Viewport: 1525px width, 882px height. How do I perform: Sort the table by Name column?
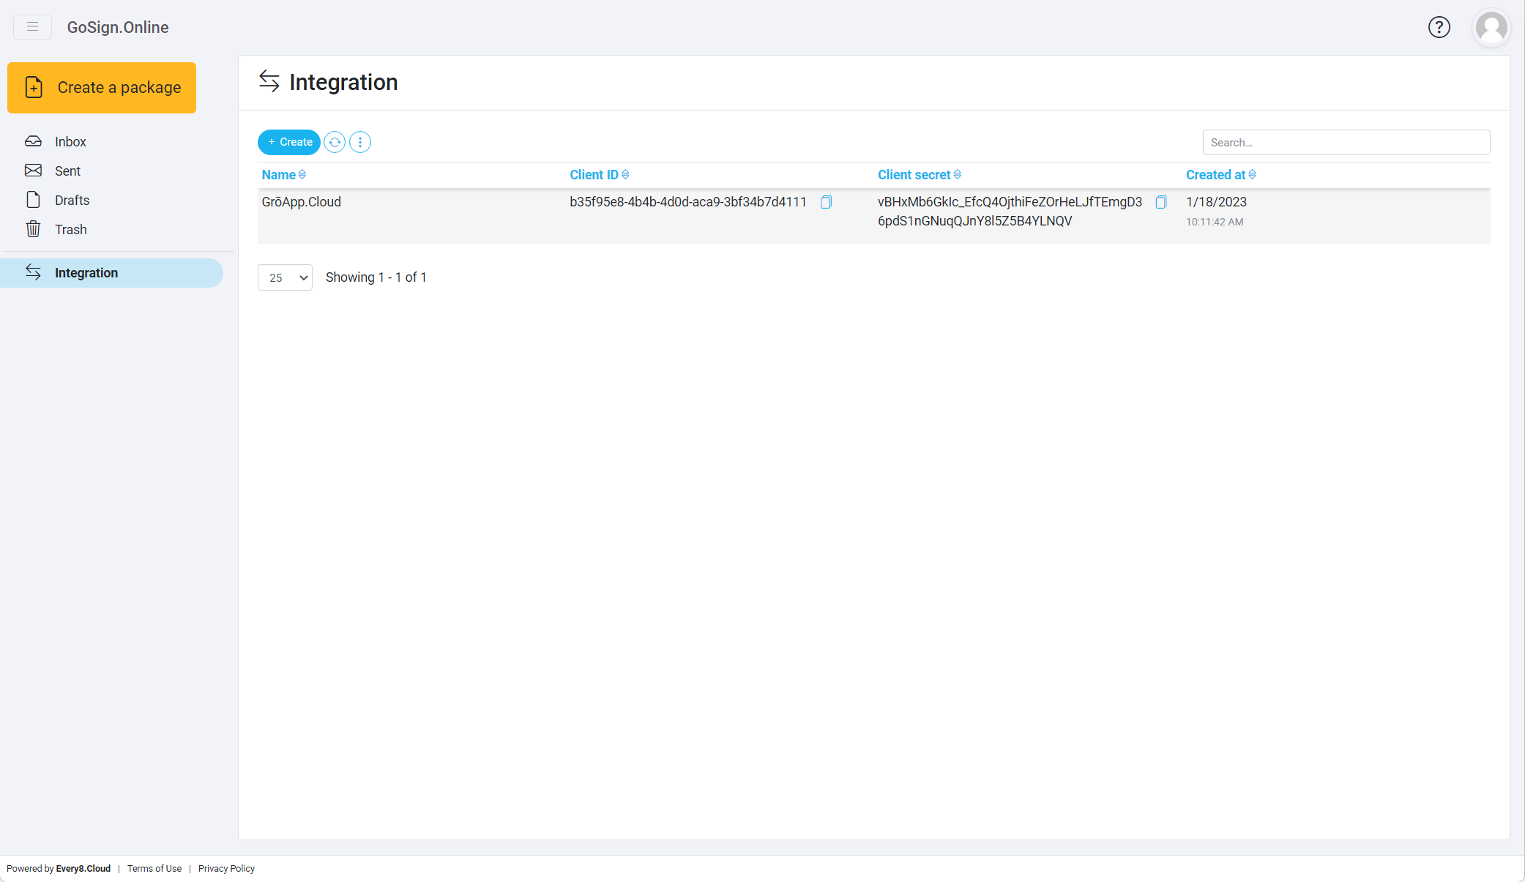coord(283,174)
